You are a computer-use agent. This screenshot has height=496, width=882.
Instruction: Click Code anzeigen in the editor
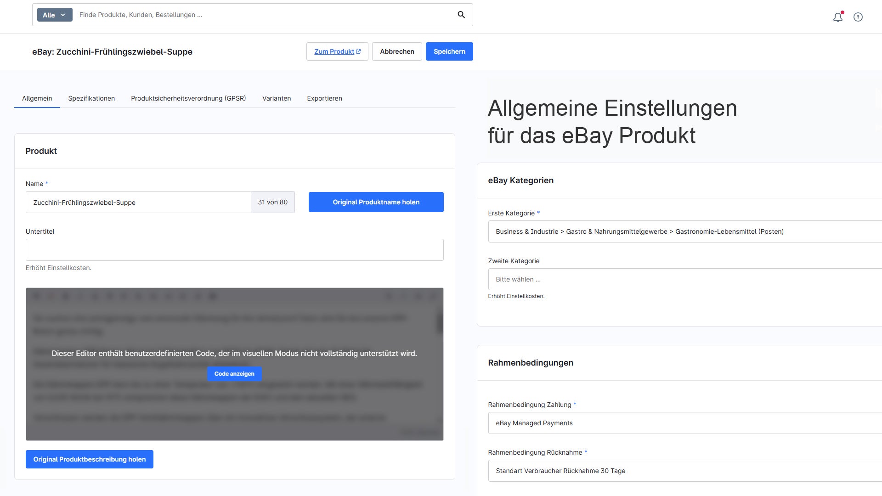(234, 374)
